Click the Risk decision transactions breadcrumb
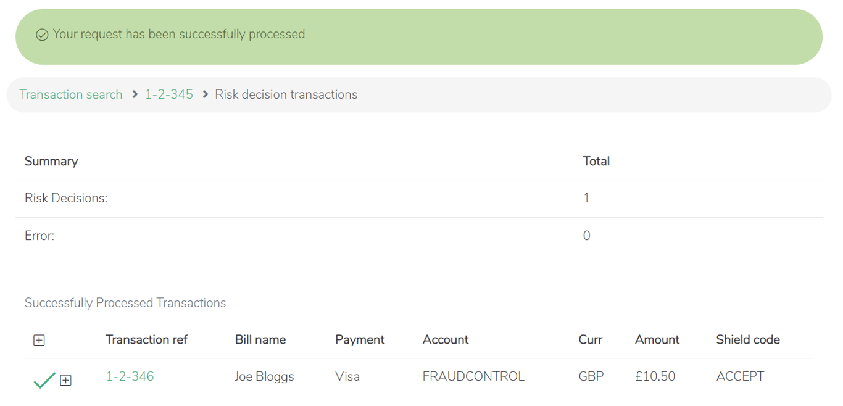 [x=286, y=94]
